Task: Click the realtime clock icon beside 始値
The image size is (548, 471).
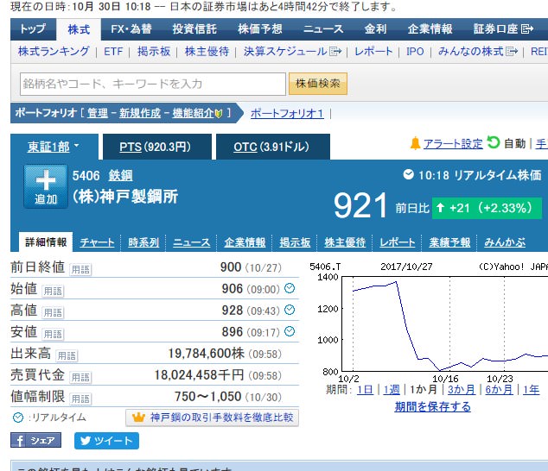Action: pyautogui.click(x=290, y=288)
